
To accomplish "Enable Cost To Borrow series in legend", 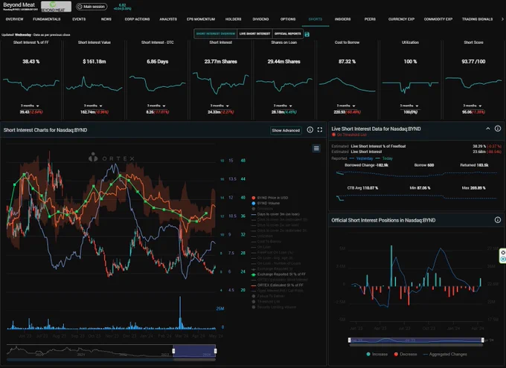I will click(x=266, y=242).
